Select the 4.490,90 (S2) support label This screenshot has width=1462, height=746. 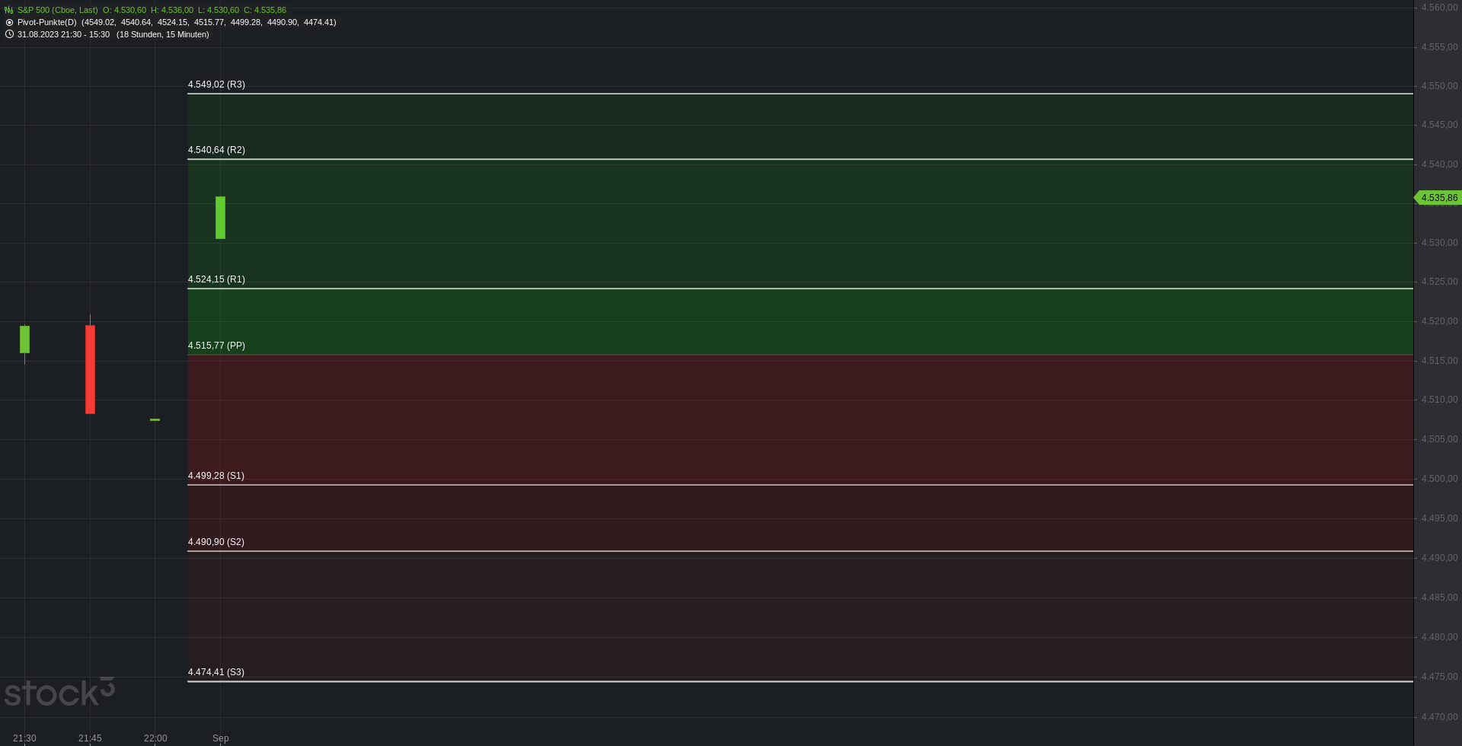216,542
